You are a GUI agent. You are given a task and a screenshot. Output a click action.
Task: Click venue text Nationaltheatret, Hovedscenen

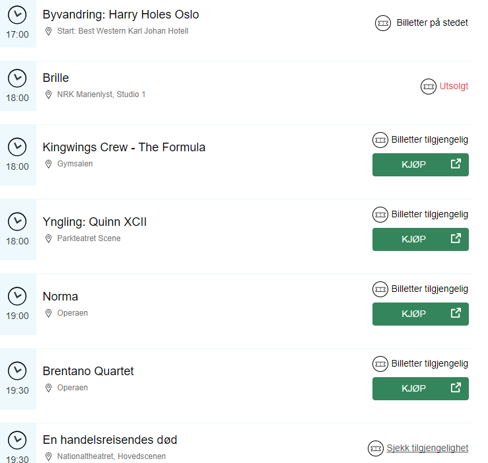click(112, 456)
